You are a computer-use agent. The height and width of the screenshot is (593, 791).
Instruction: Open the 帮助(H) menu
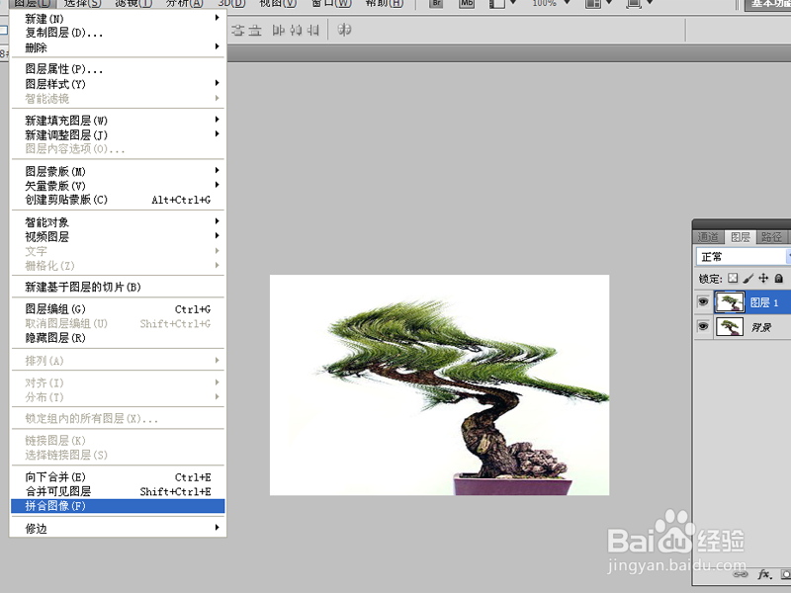pos(384,3)
